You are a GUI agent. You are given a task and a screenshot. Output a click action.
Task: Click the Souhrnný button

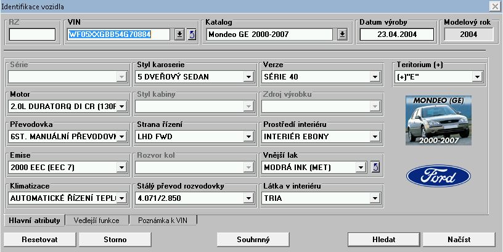pyautogui.click(x=253, y=238)
